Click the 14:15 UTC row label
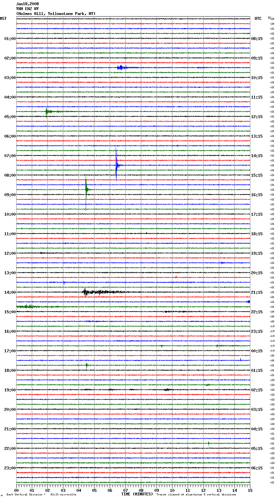Viewport: 276px width, 499px height. point(257,156)
